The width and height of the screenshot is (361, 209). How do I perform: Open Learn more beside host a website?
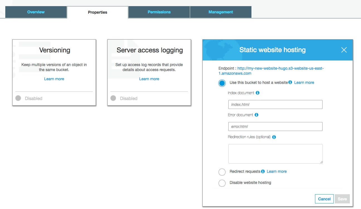[304, 82]
